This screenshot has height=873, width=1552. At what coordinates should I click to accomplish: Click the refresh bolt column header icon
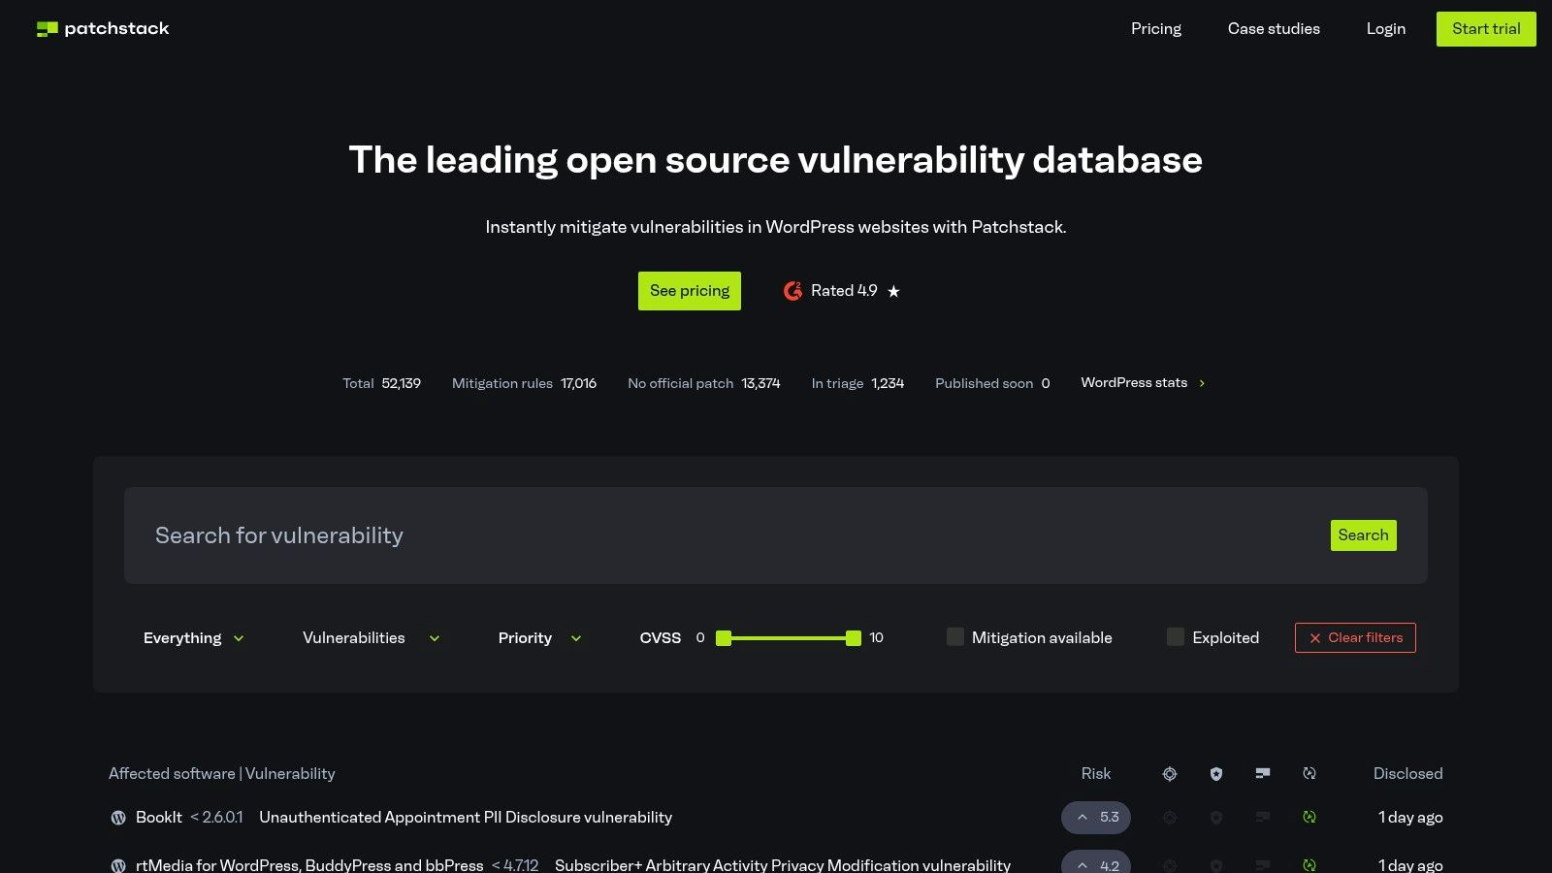1309,774
